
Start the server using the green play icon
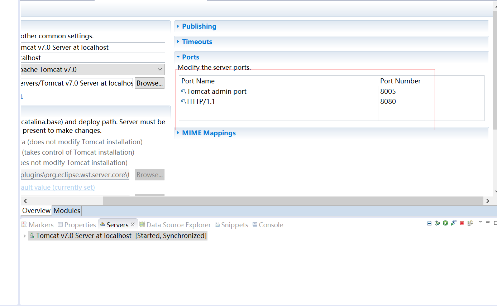click(445, 223)
